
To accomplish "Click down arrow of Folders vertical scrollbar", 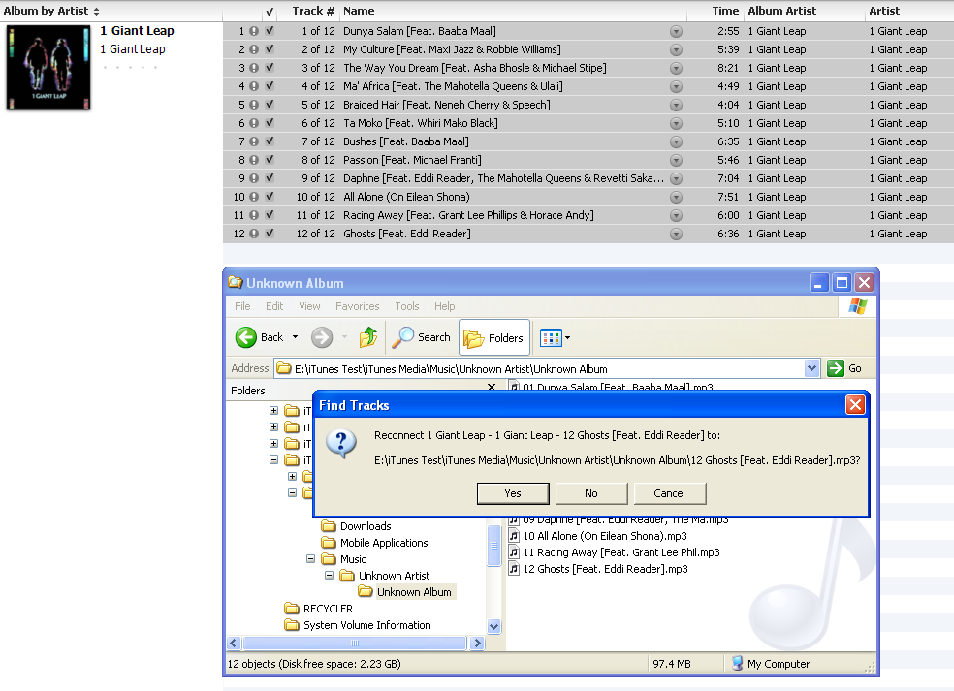I will point(494,626).
